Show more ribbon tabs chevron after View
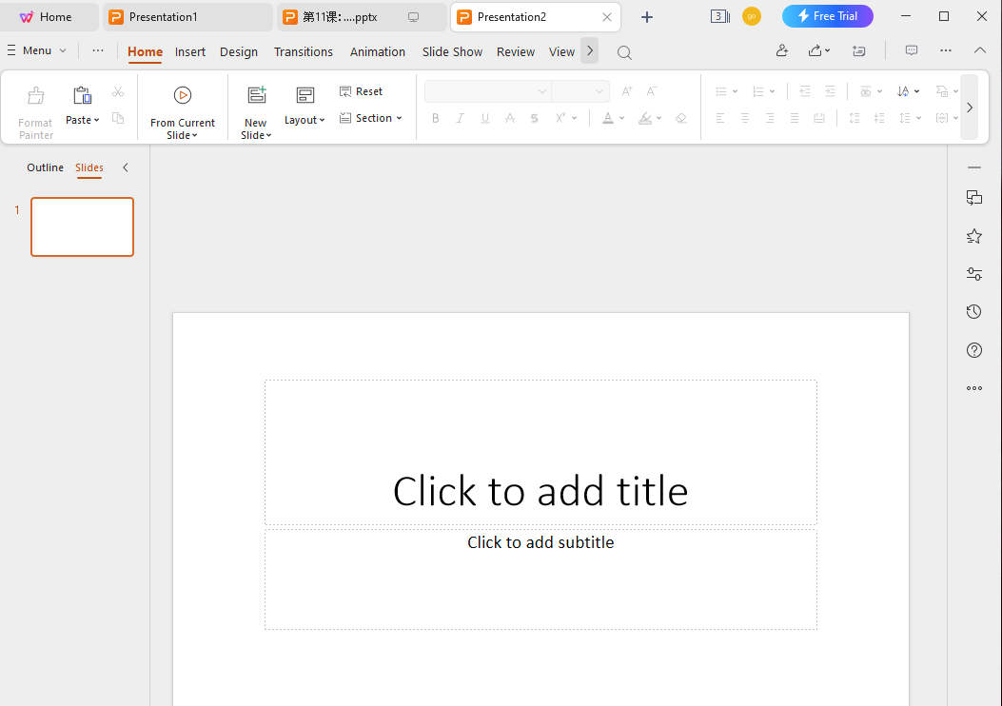Screen dimensions: 1002x706 pos(590,51)
